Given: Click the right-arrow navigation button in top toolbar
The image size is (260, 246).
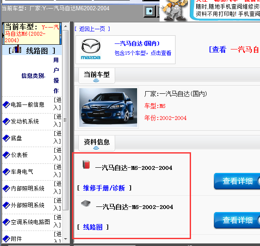Looking at the screenshot, I should coord(150,11).
